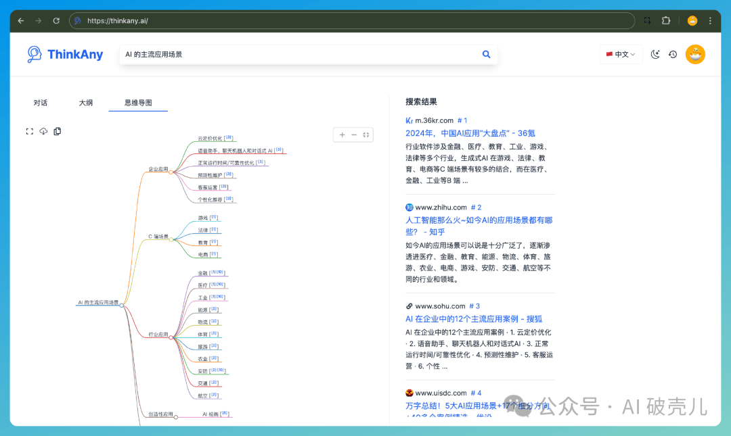Open the user avatar in page header
The height and width of the screenshot is (436, 731).
695,55
